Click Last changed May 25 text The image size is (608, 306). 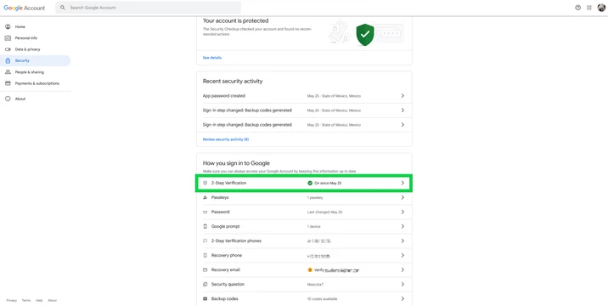pos(324,212)
